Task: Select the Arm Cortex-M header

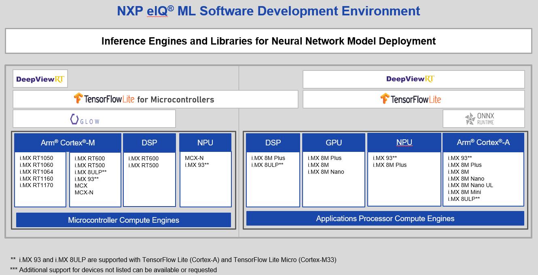Action: (68, 142)
